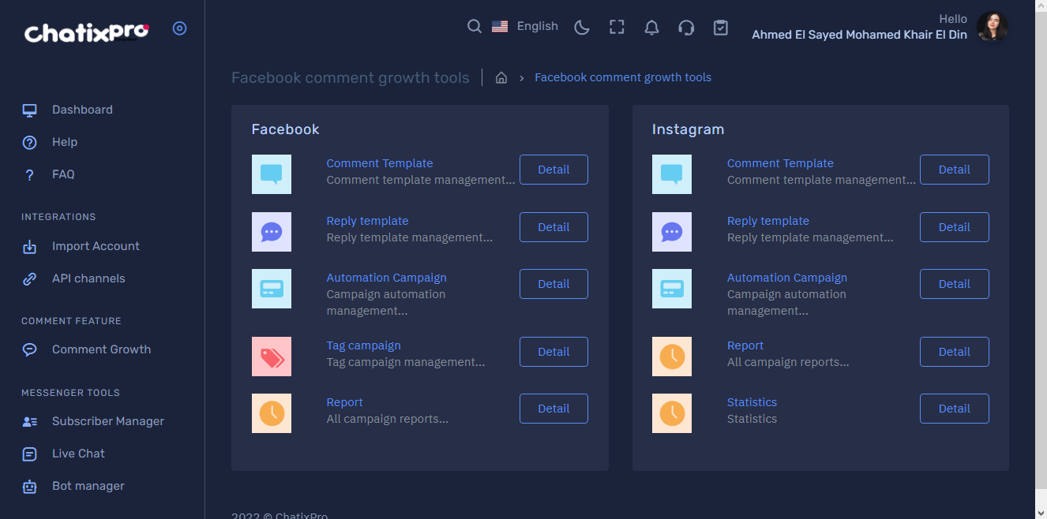Click the ChatixPro logo
Viewport: 1047px width, 519px height.
(x=87, y=32)
